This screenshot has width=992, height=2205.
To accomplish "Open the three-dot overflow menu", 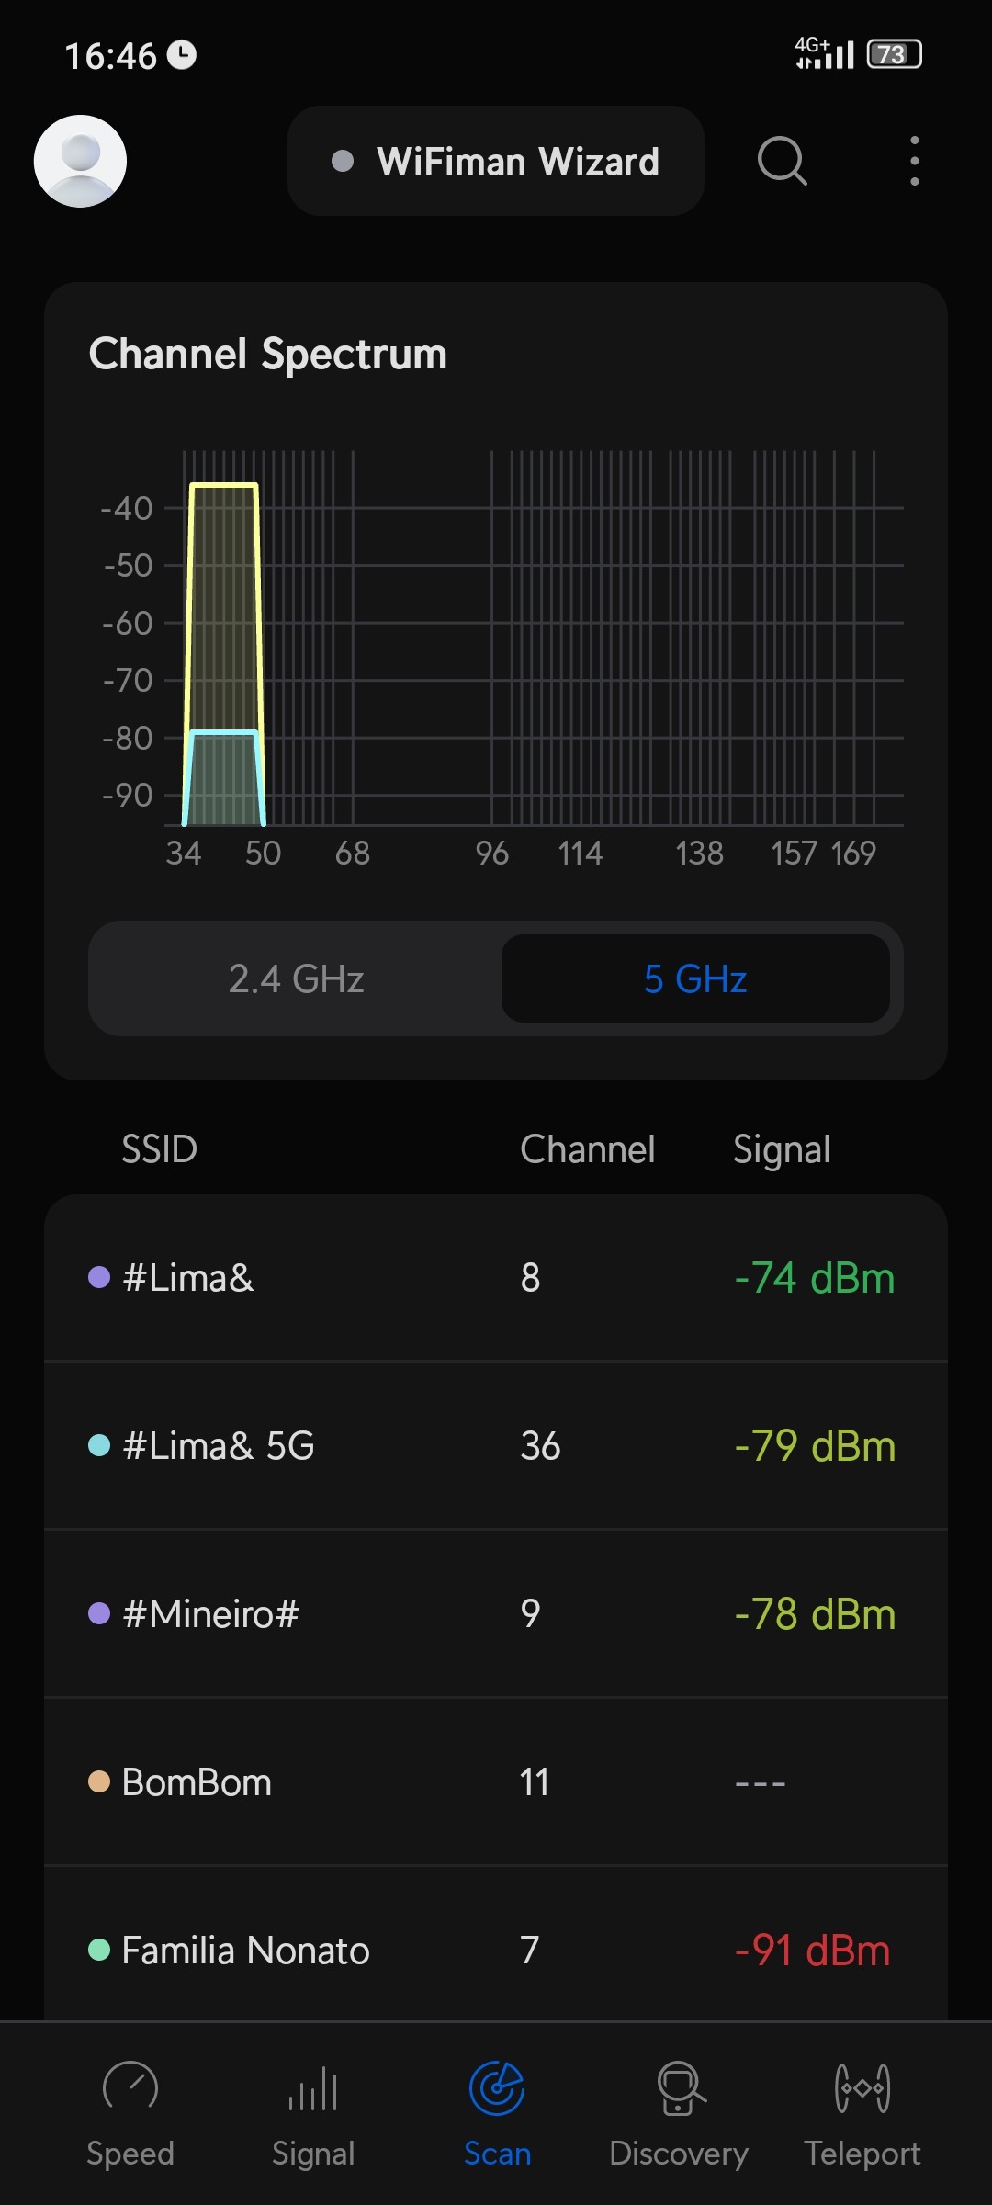I will [914, 161].
